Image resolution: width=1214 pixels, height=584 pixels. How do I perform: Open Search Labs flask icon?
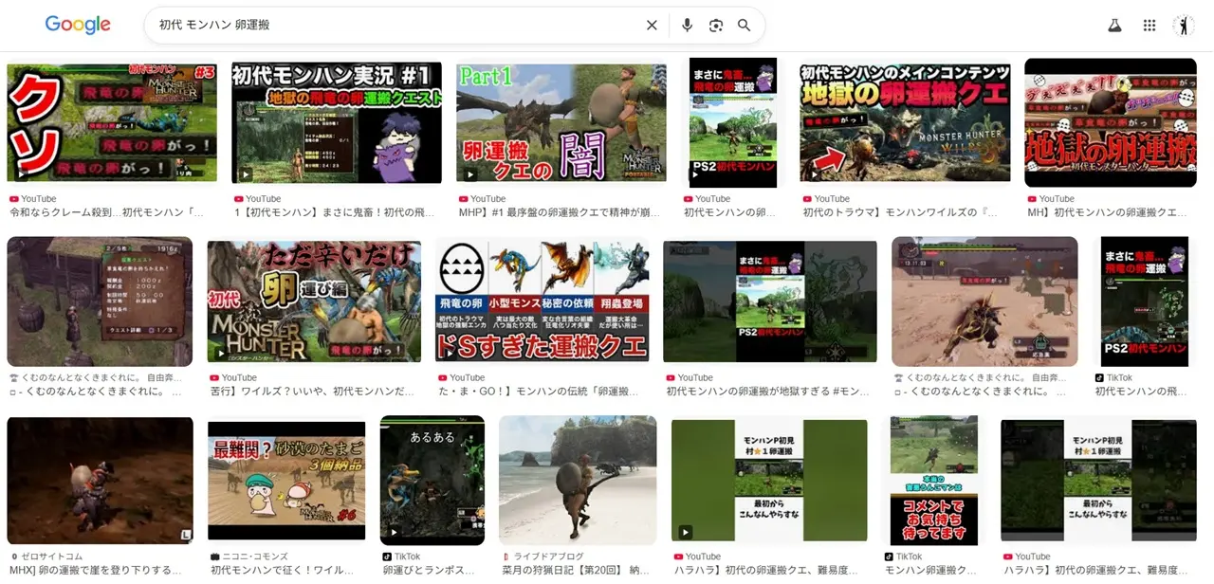click(1114, 26)
